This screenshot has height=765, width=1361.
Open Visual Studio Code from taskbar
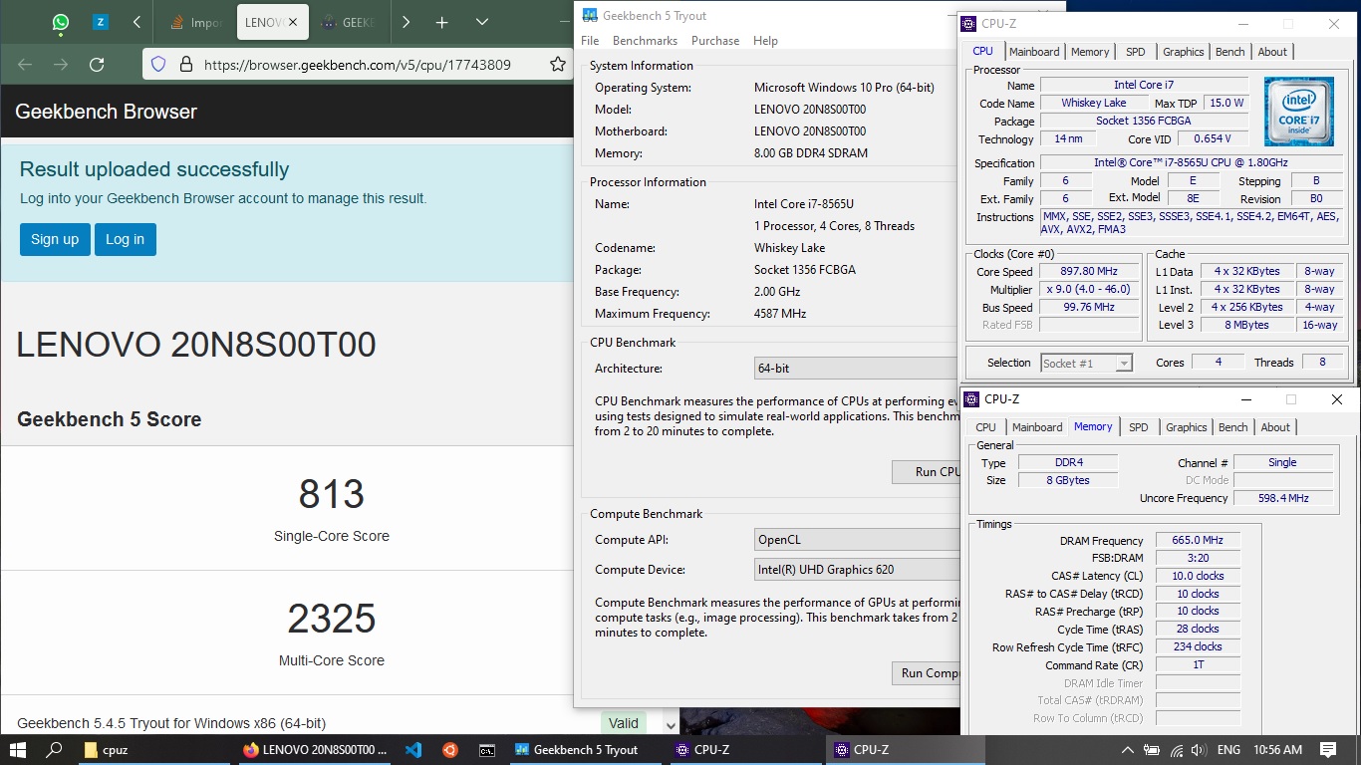click(x=414, y=750)
